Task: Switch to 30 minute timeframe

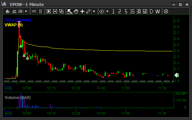Action: pyautogui.click(x=139, y=11)
